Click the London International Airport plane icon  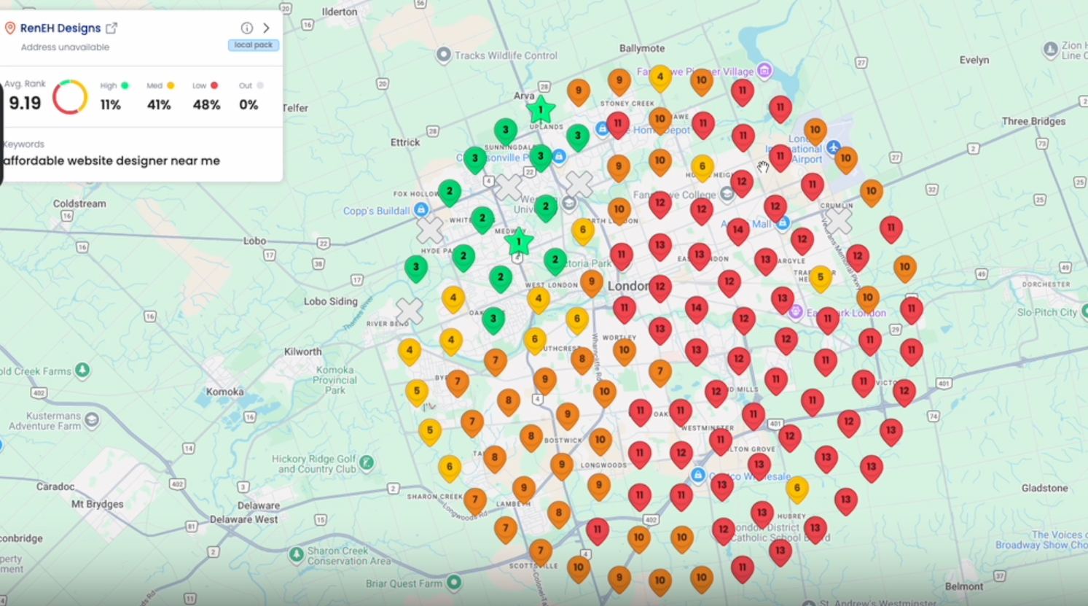[834, 148]
